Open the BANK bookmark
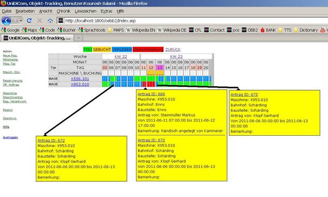The height and width of the screenshot is (197, 328). pos(268,30)
